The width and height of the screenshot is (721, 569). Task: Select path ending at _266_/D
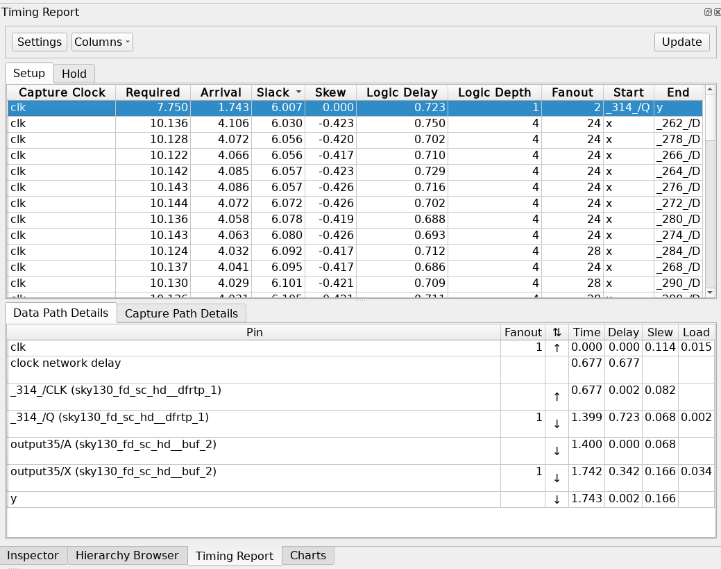coord(355,155)
